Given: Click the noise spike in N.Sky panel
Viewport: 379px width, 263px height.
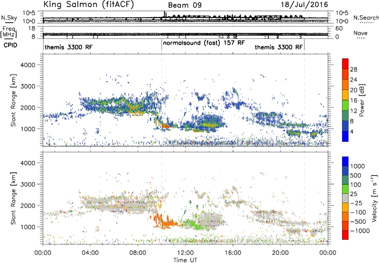Looking at the screenshot, I should [x=164, y=14].
